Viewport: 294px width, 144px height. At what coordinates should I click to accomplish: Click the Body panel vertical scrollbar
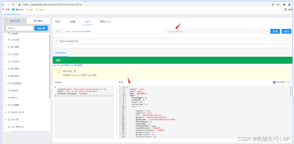point(291,92)
